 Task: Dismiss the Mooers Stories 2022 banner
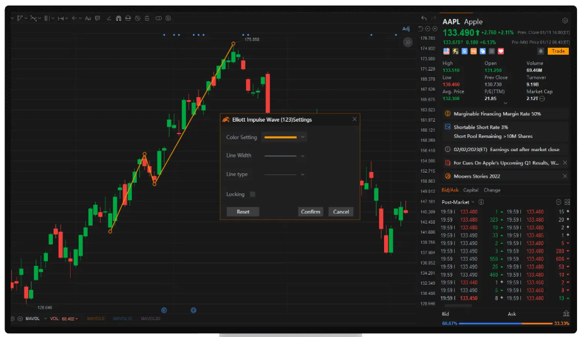[565, 176]
